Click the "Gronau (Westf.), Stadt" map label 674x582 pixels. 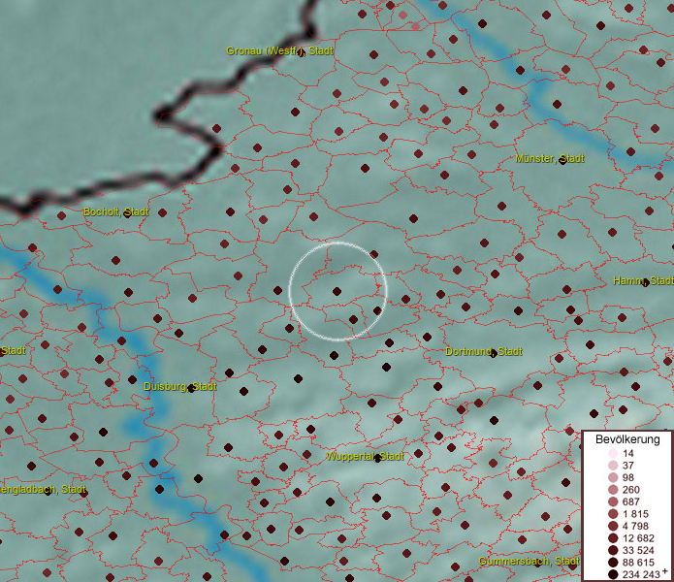[279, 50]
